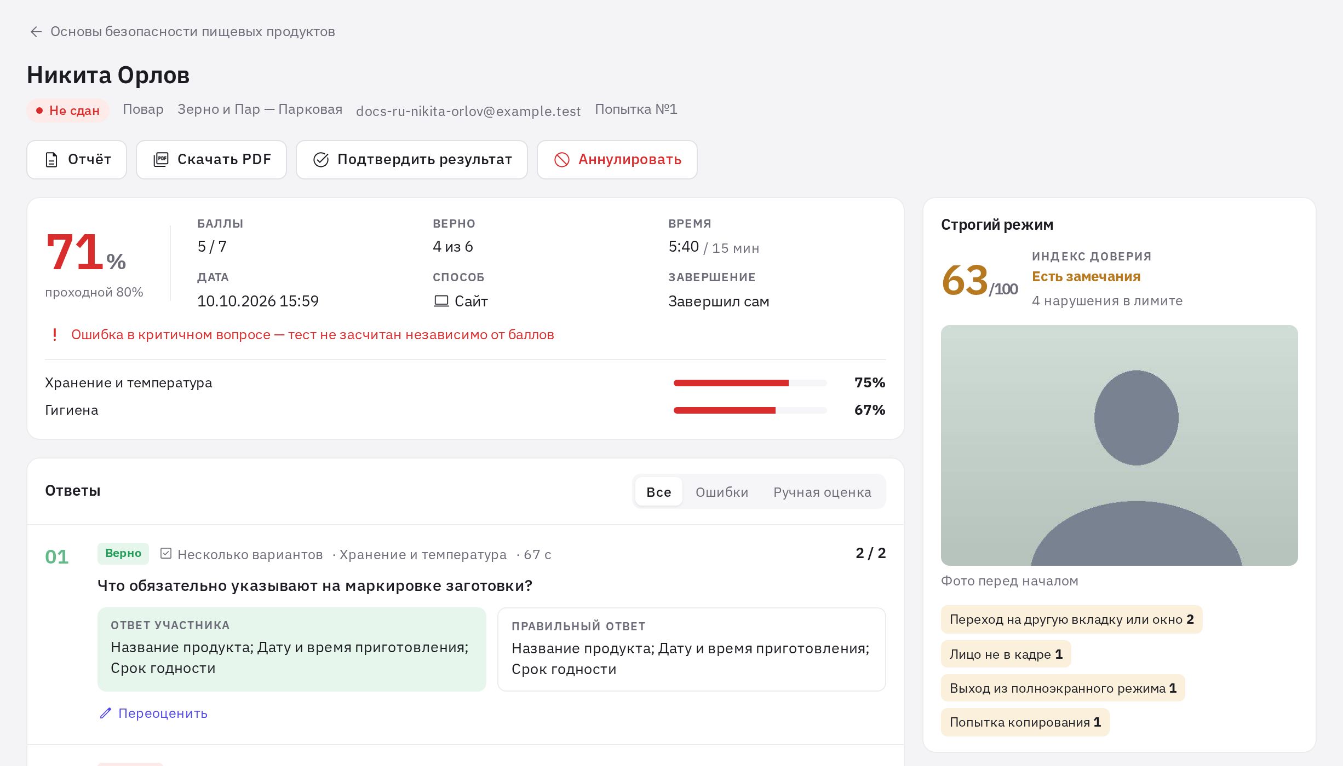Click the Ответ участника answer box
Image resolution: width=1343 pixels, height=766 pixels.
click(x=292, y=649)
